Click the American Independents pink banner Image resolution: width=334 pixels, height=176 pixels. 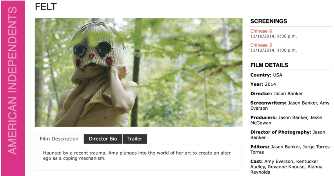(13, 88)
